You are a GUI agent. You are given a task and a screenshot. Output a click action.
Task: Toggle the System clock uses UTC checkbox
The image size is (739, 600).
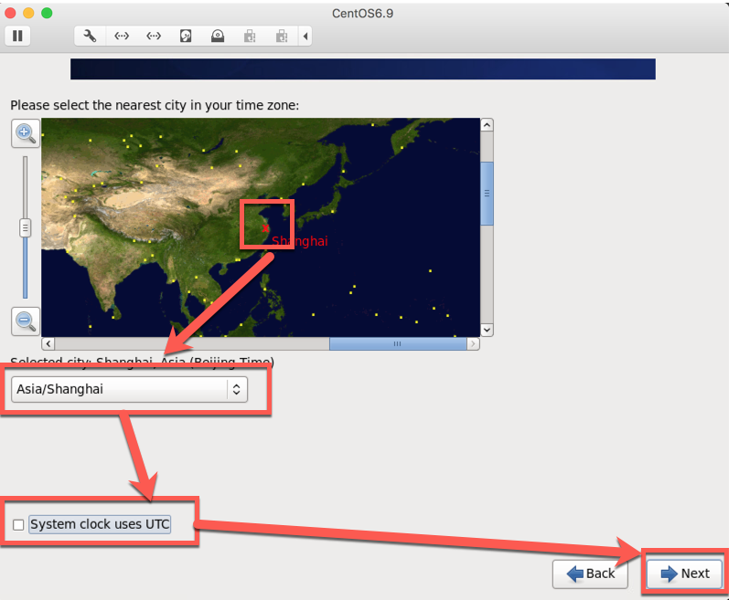point(18,524)
